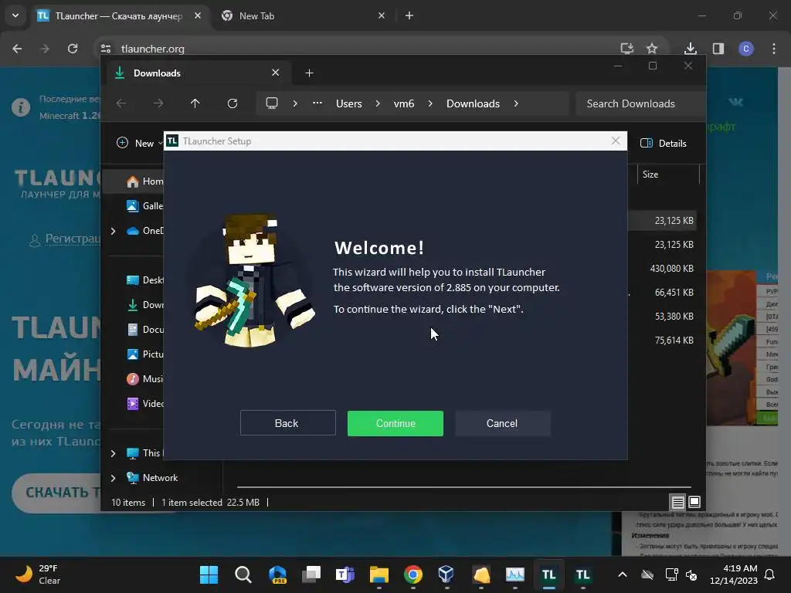Screen dimensions: 791x593
Task: Toggle the Details pane
Action: [x=664, y=143]
